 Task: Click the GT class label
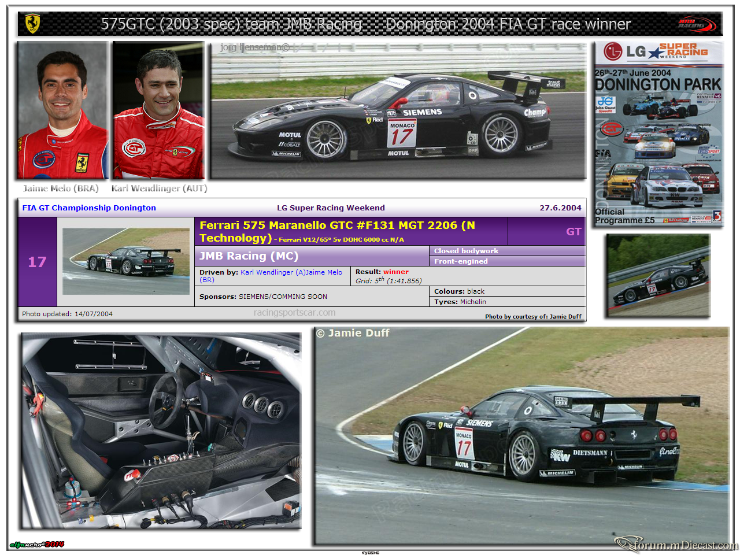click(x=573, y=232)
